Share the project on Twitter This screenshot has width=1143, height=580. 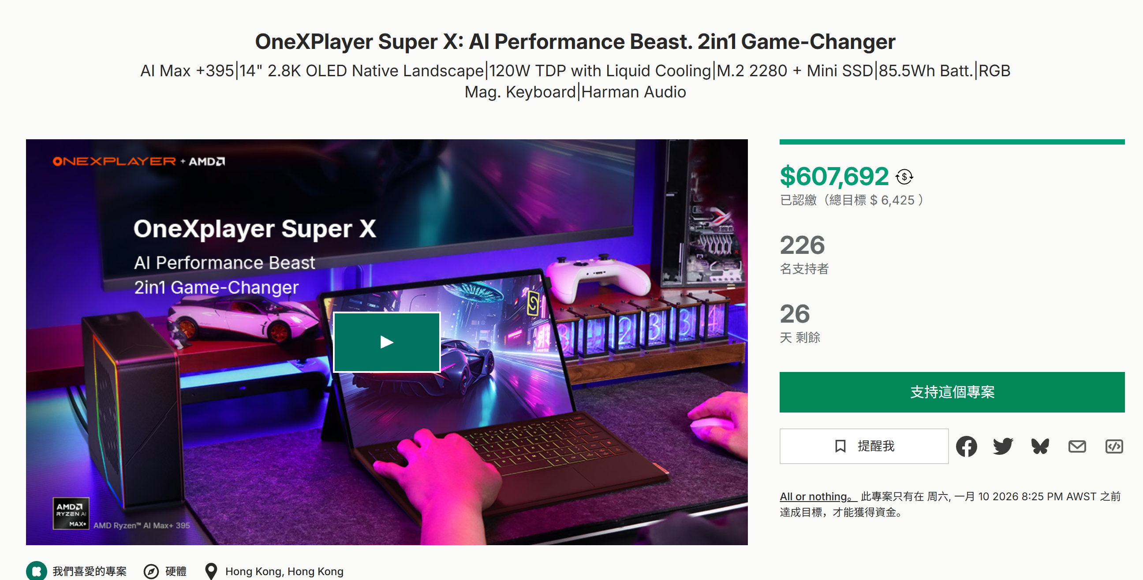click(x=1004, y=446)
